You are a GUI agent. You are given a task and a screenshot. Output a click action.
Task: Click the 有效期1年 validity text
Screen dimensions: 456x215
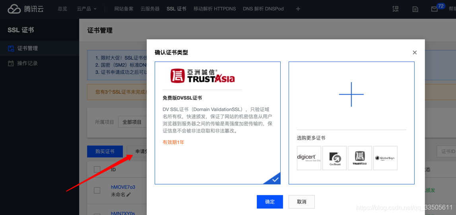pyautogui.click(x=173, y=142)
